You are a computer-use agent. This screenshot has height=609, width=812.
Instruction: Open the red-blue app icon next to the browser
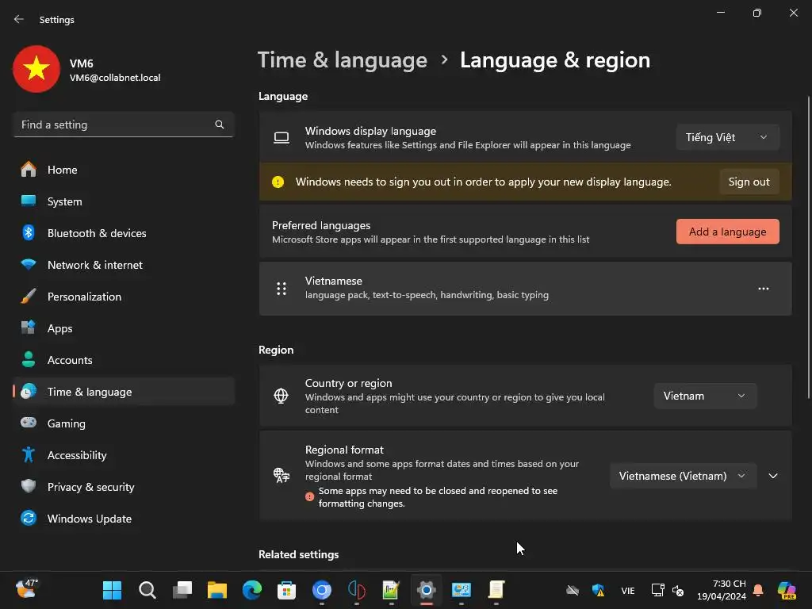click(x=356, y=590)
